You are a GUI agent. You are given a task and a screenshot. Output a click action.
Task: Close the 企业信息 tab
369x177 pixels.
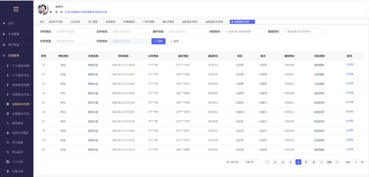(82, 21)
